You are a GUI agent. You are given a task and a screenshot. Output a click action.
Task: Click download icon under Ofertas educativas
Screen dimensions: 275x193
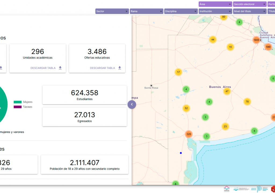[120, 68]
